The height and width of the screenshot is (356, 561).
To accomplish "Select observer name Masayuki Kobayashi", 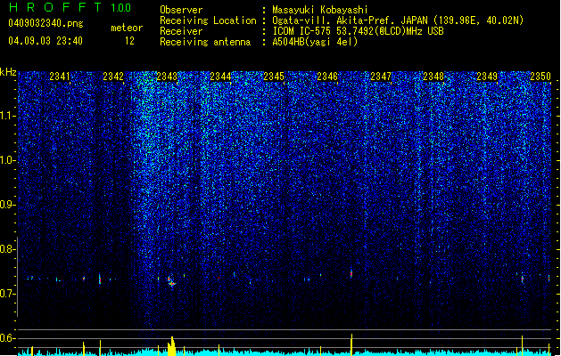I will [x=320, y=10].
